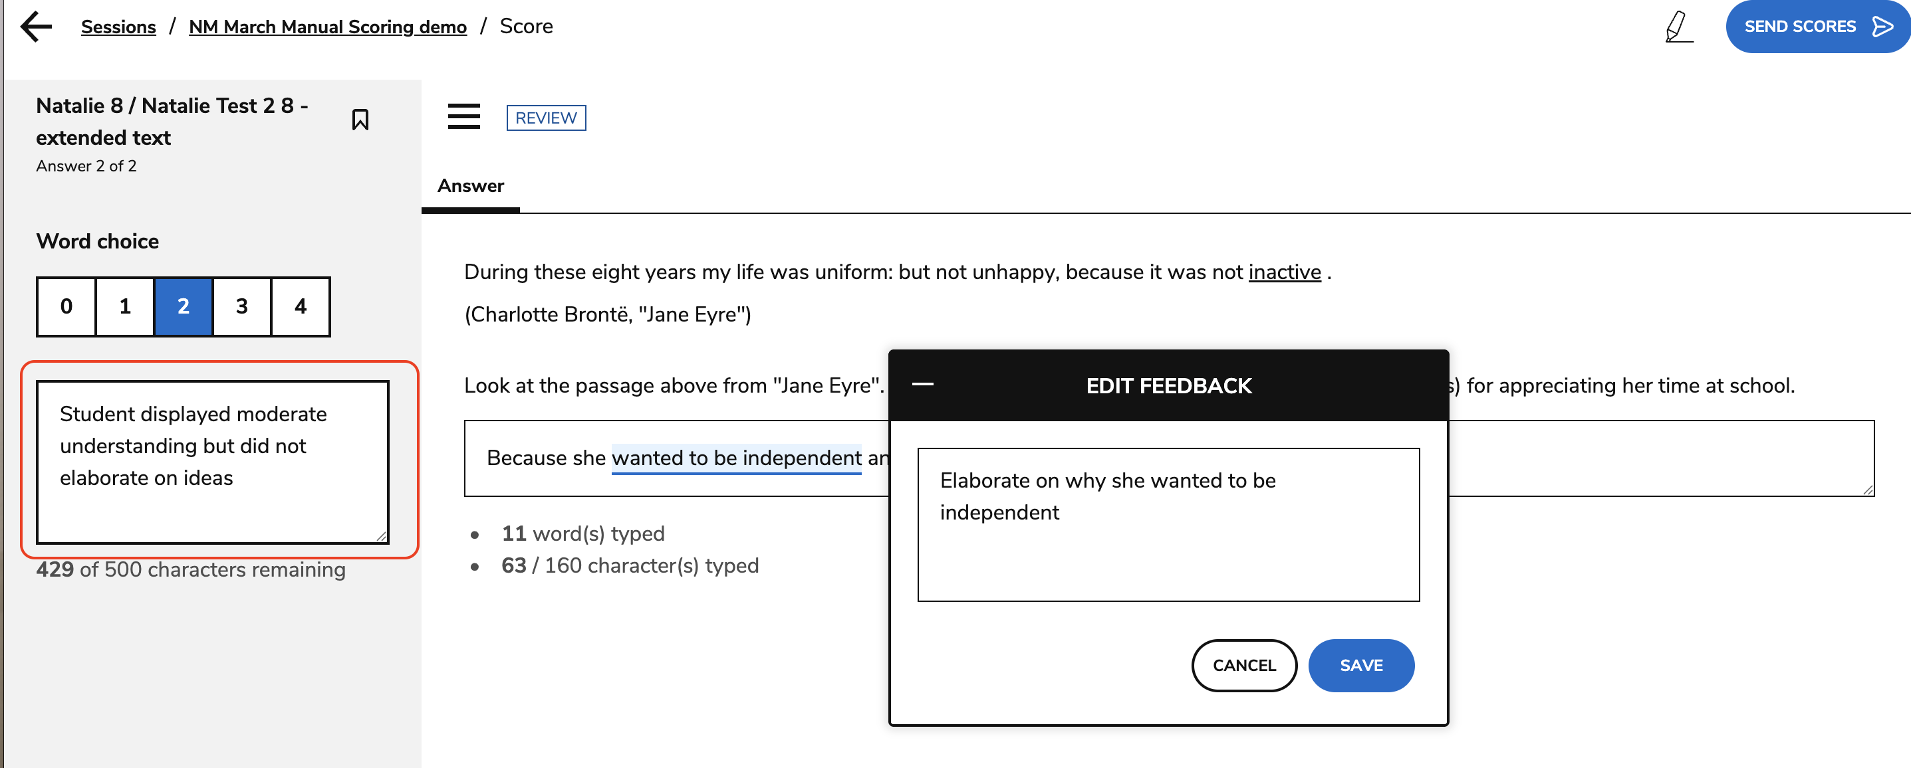
Task: Bookmark this answer with flag icon
Action: pyautogui.click(x=360, y=120)
